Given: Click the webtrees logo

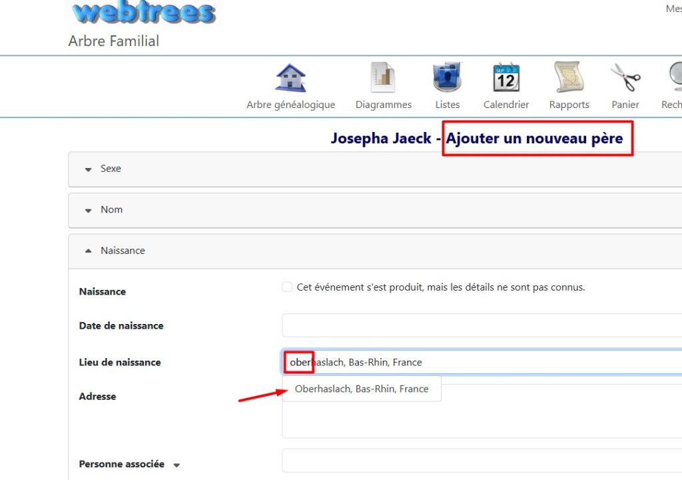Looking at the screenshot, I should click(x=143, y=13).
